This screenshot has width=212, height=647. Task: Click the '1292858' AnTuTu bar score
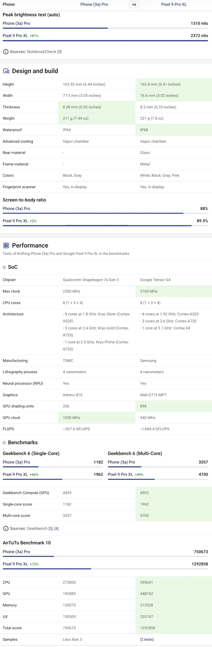(x=200, y=564)
